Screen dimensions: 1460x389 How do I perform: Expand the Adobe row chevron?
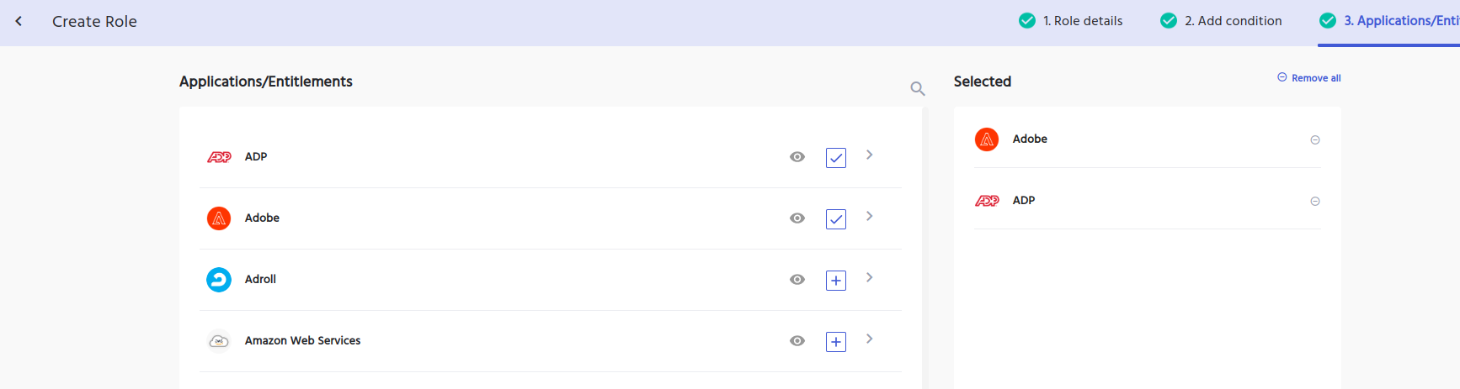pyautogui.click(x=870, y=217)
